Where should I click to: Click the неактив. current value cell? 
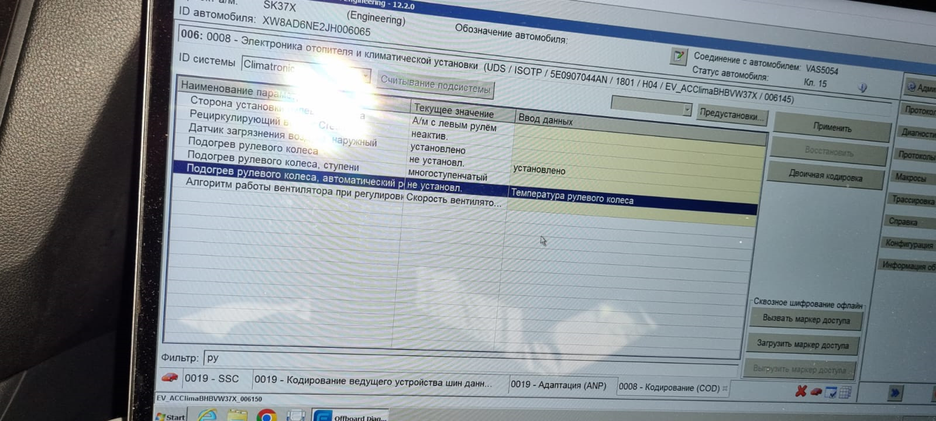(x=429, y=136)
